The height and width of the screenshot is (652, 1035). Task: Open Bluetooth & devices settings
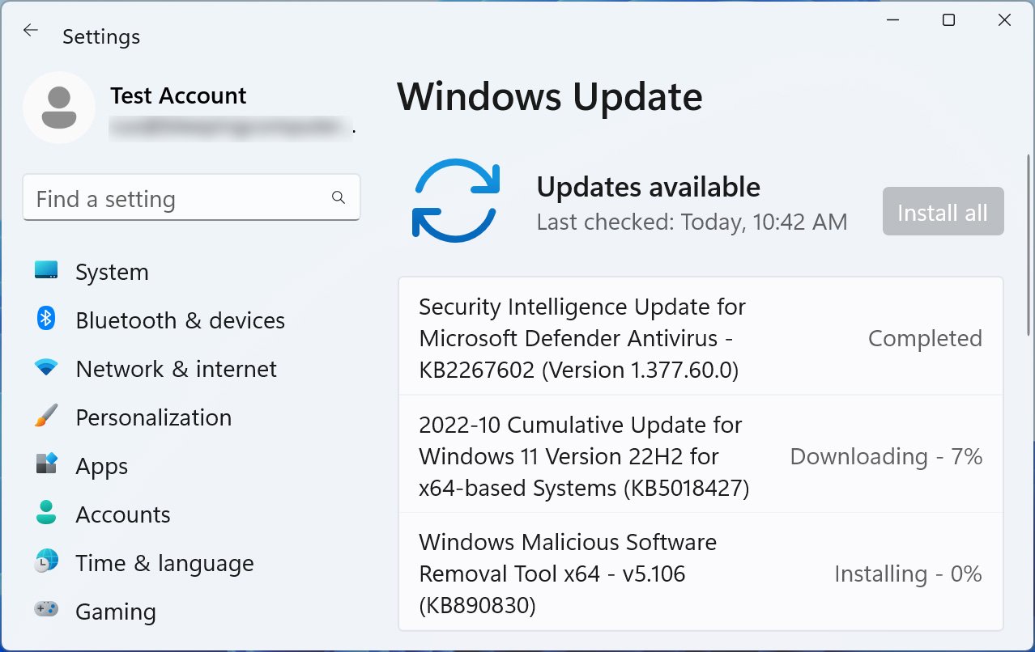click(x=180, y=320)
